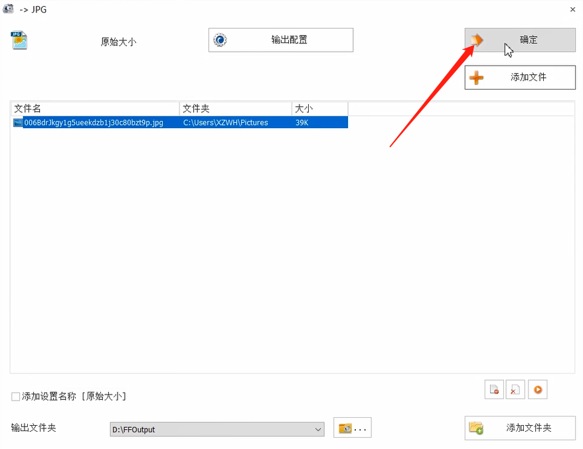
Task: Open 输出配置 settings
Action: pyautogui.click(x=280, y=40)
